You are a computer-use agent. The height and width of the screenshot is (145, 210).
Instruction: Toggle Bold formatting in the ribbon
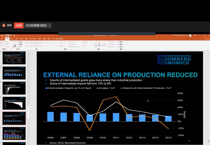pyautogui.click(x=27, y=46)
